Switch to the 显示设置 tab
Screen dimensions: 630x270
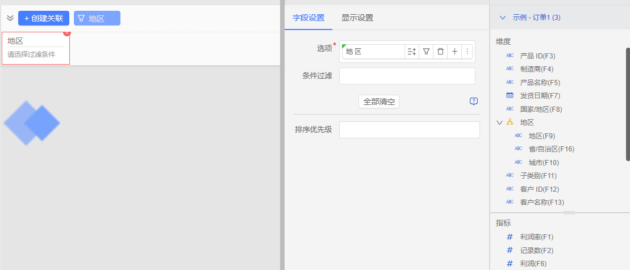coord(357,18)
